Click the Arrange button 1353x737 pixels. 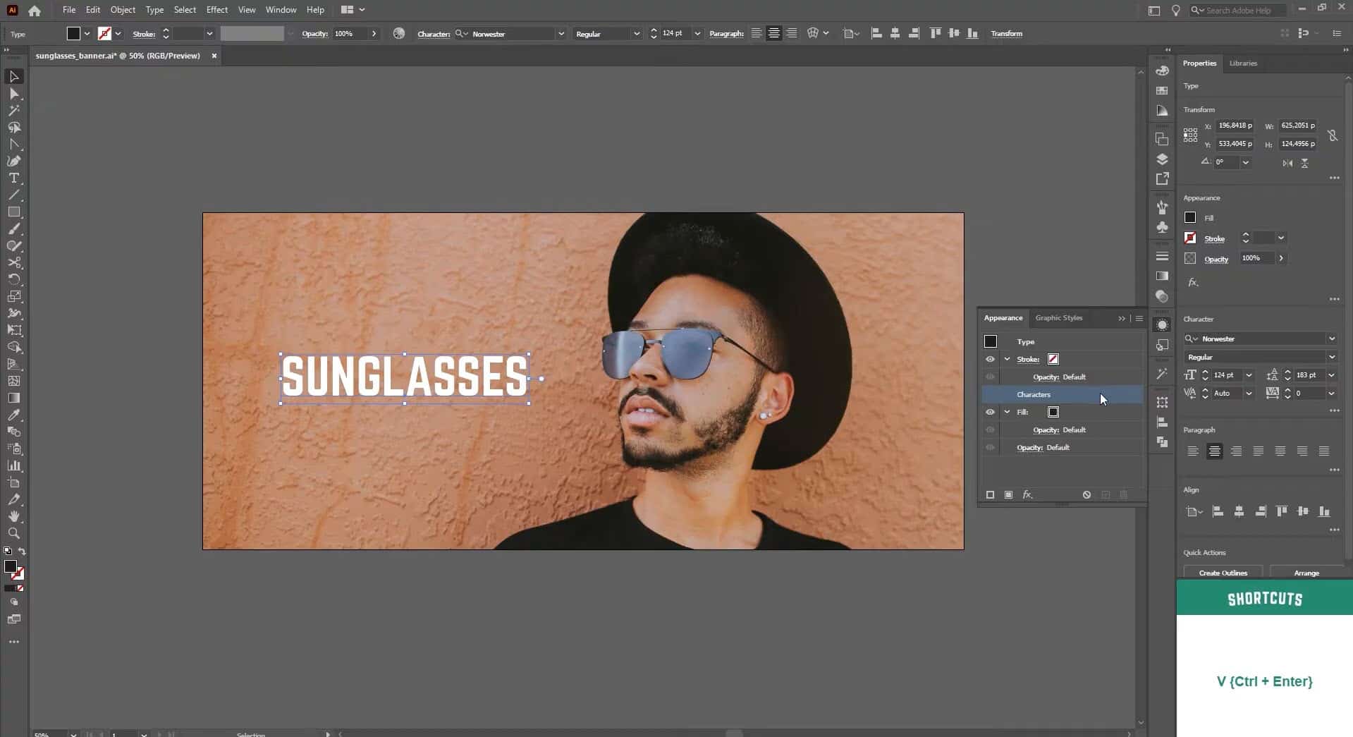point(1307,573)
